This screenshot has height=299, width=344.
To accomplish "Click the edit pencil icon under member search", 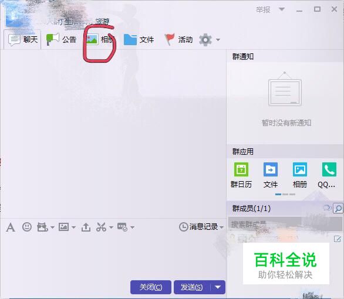I will pyautogui.click(x=338, y=239).
